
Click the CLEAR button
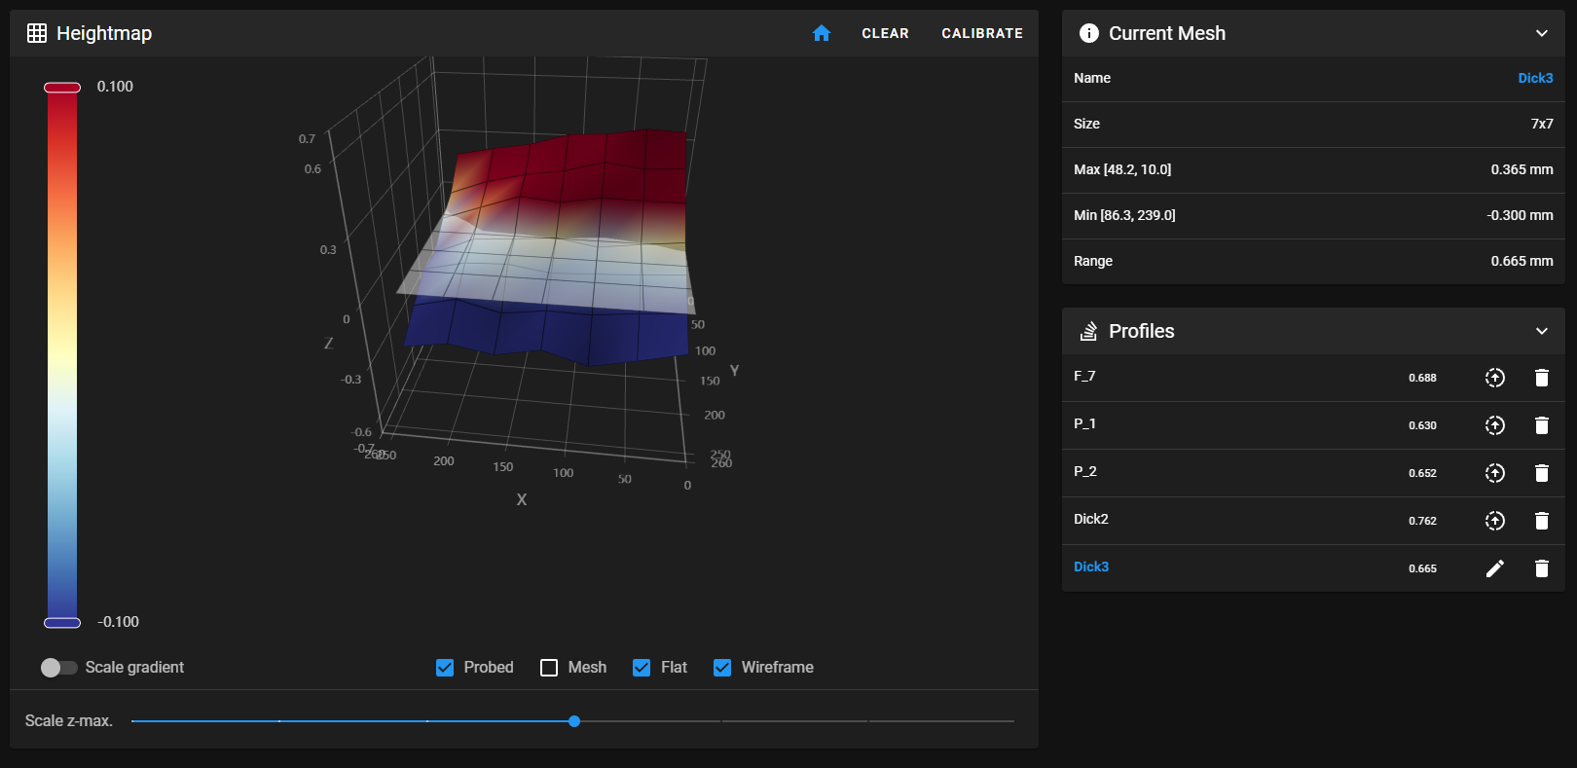tap(885, 33)
